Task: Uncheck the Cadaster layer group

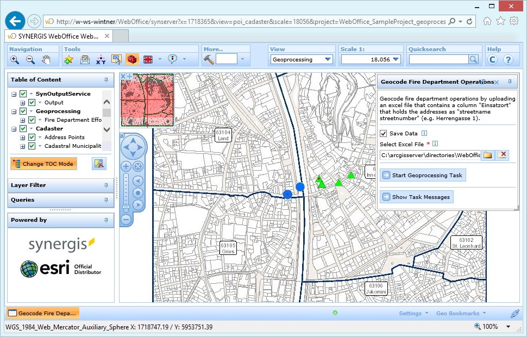Action: point(23,128)
